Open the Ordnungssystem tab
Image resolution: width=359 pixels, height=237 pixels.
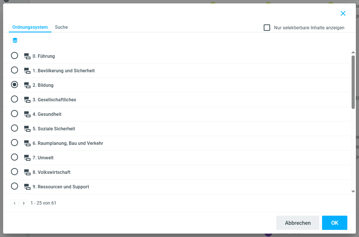click(x=30, y=27)
